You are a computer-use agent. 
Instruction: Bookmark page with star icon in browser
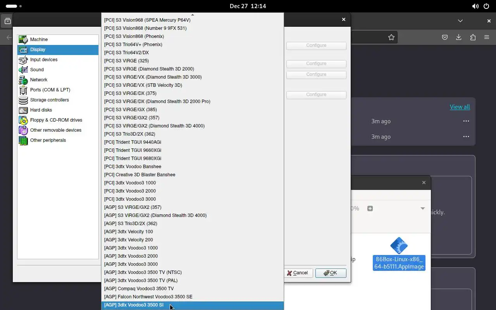click(391, 37)
